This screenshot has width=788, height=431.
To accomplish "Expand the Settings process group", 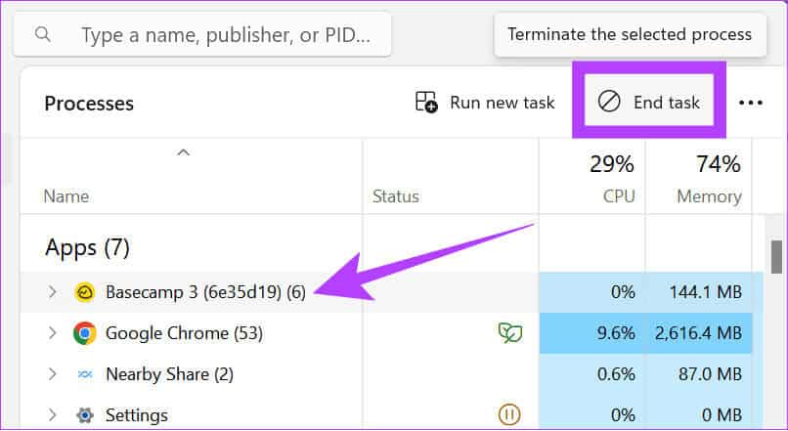I will coord(52,415).
